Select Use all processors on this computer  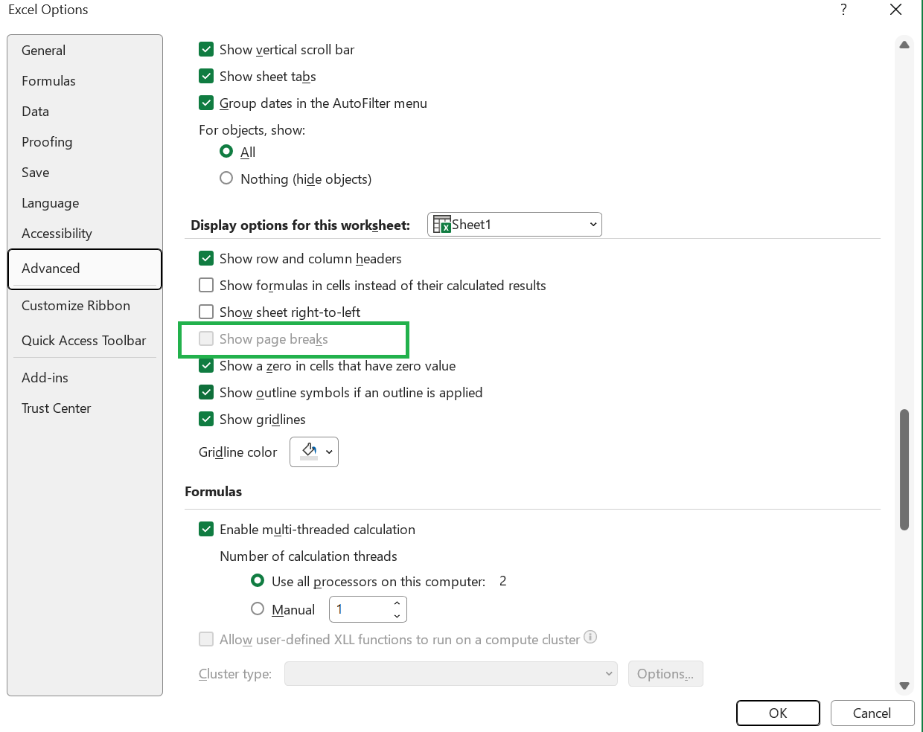[258, 580]
